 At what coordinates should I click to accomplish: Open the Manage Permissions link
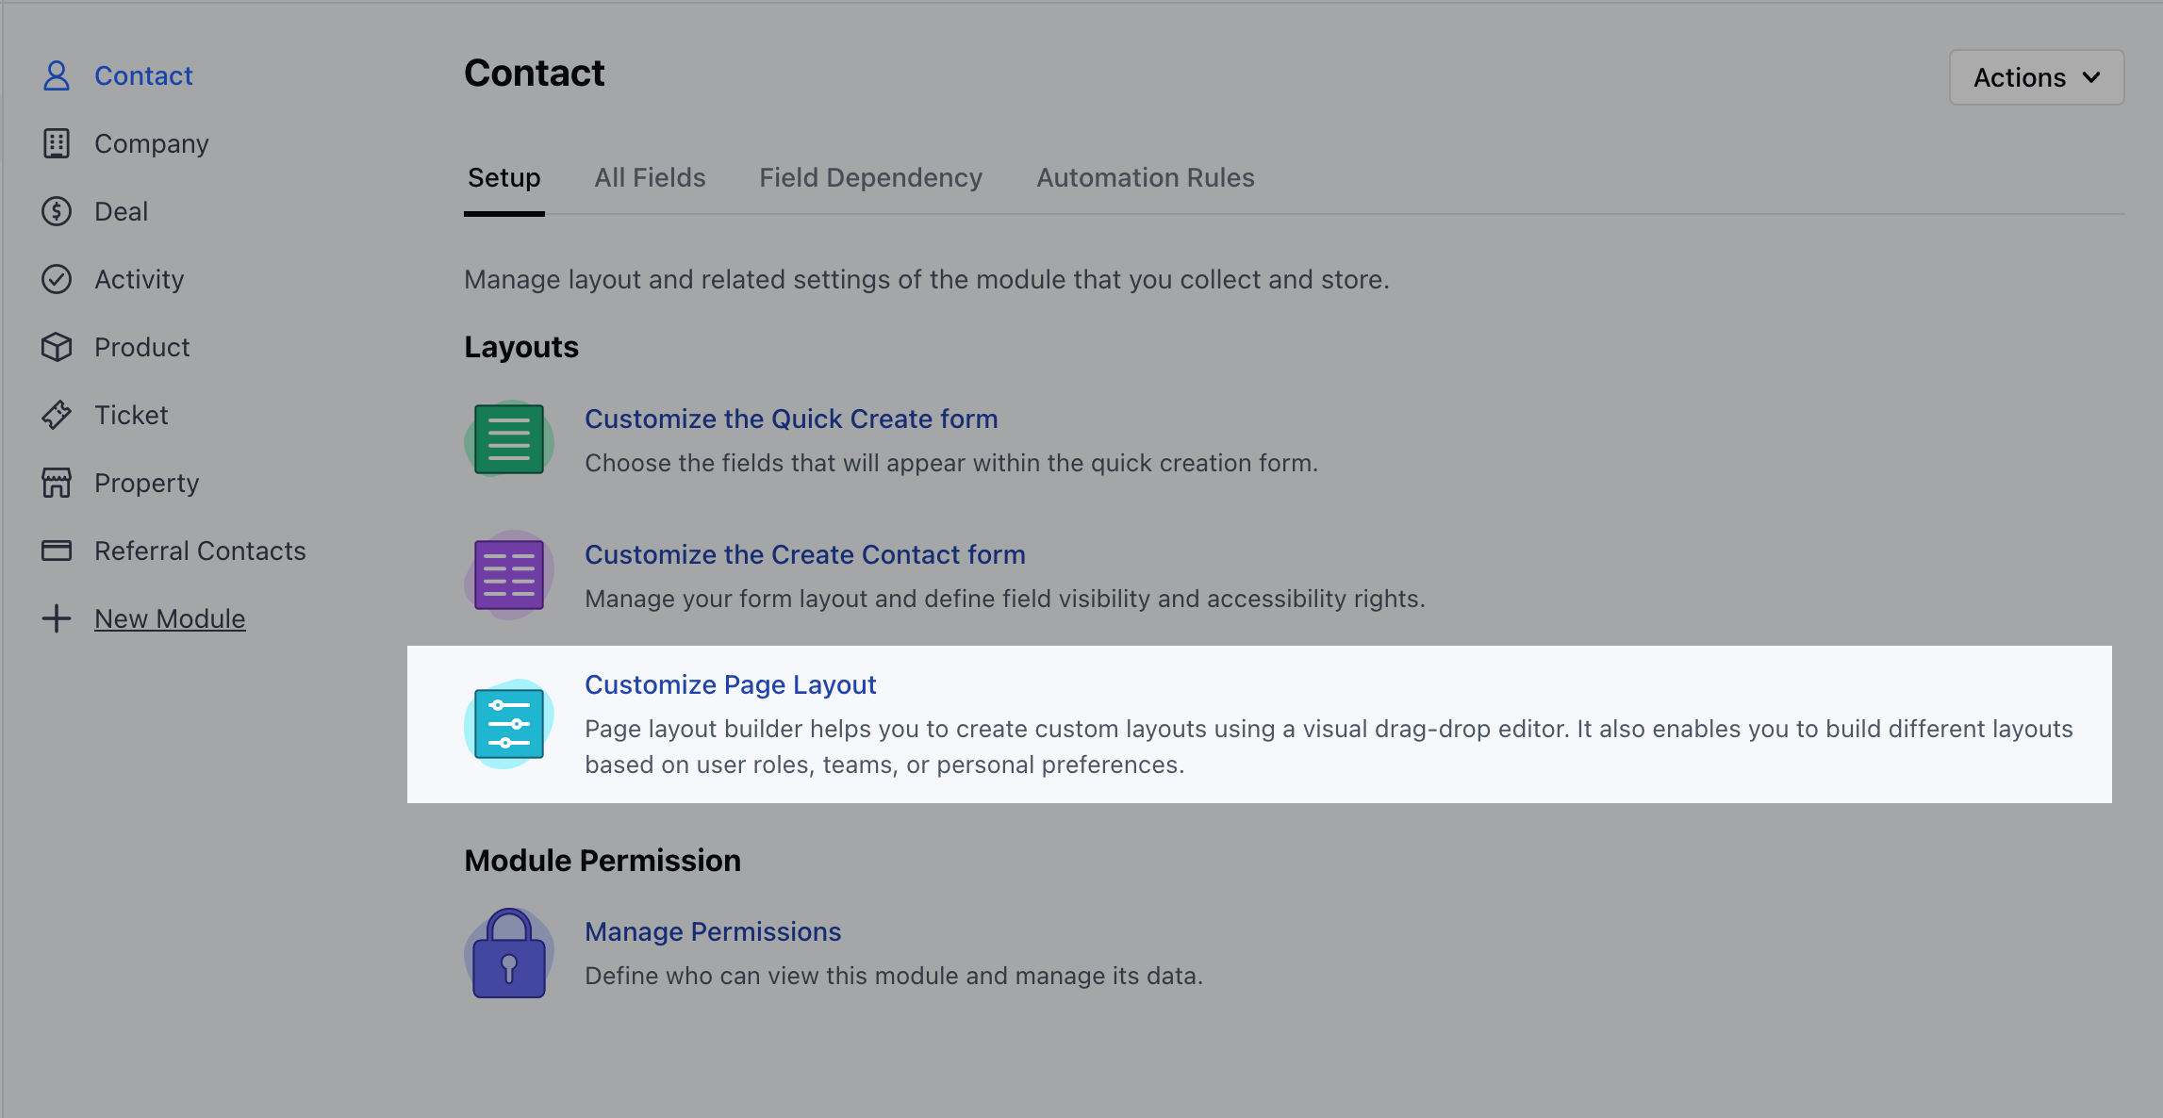(x=713, y=931)
